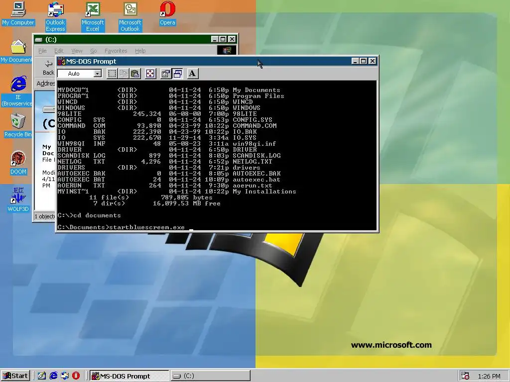Click the Windows logo throbber in (C:) window
Screen dimensions: 510x382
tap(227, 50)
